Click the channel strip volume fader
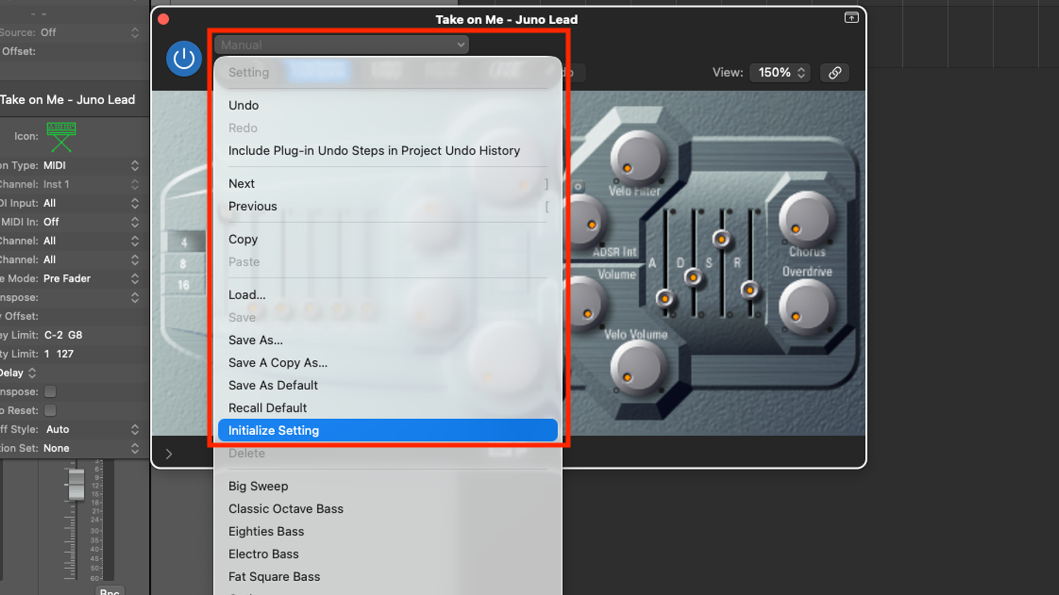 click(x=76, y=484)
